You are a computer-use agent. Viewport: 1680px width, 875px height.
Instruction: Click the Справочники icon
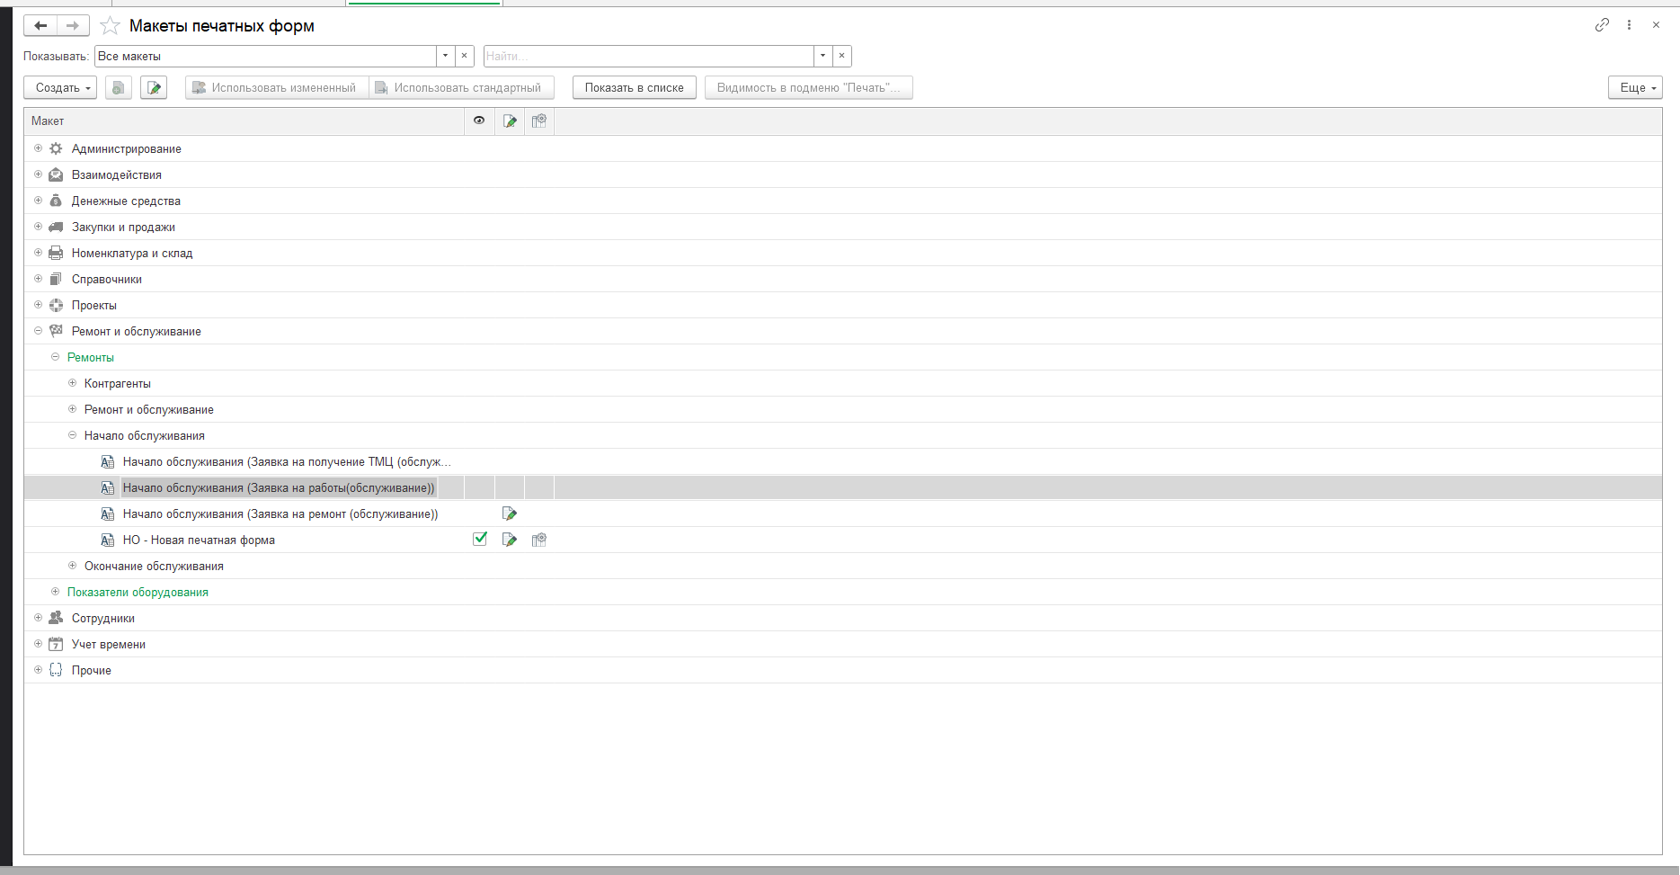(56, 279)
